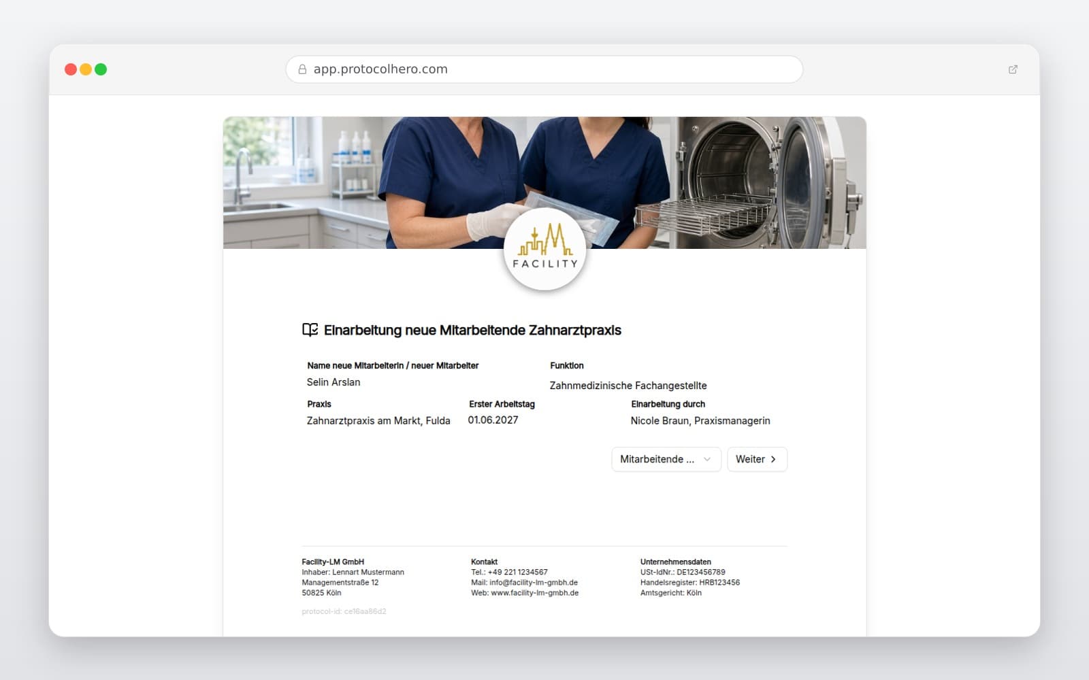Click the header photo of dental staff

tap(544, 182)
